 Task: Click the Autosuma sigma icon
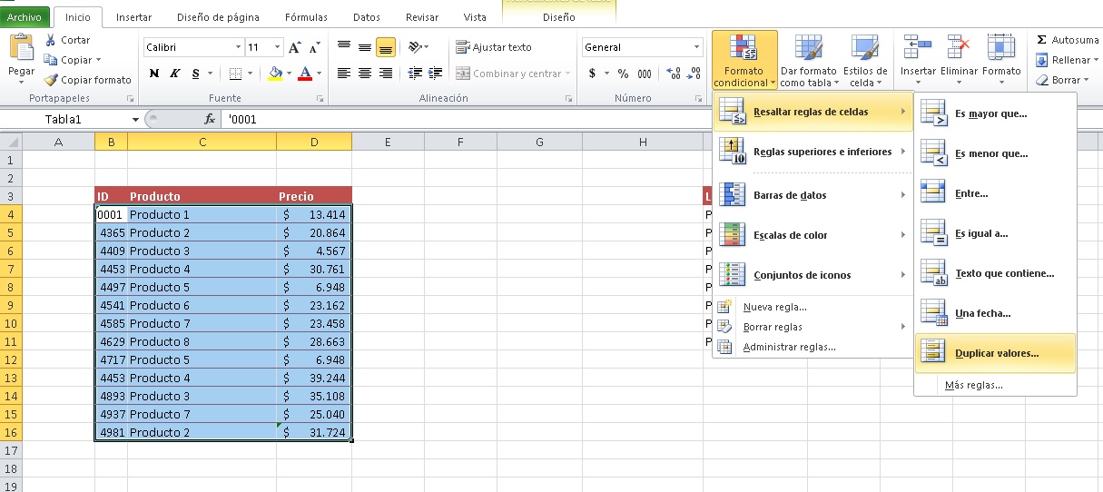1041,40
